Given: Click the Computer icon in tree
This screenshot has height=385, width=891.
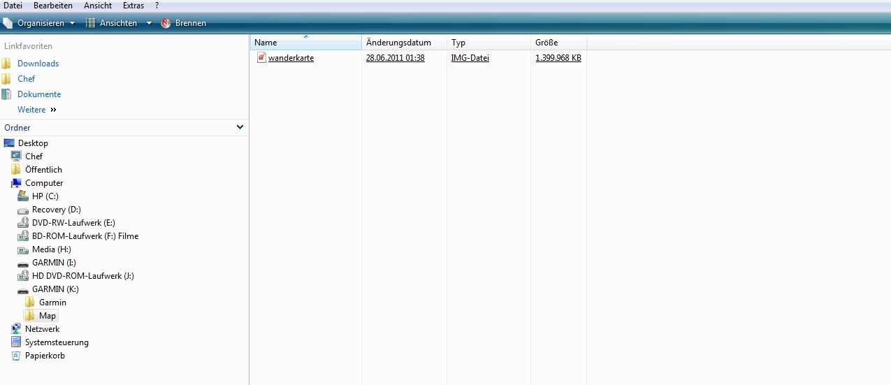Looking at the screenshot, I should click(x=16, y=183).
